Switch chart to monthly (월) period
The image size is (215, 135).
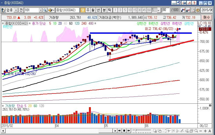93,10
